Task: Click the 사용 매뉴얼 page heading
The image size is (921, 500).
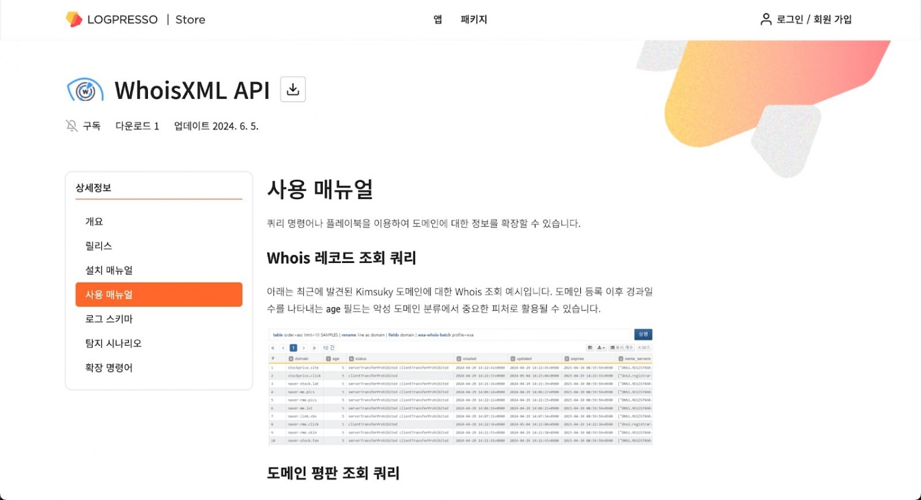Action: (320, 189)
